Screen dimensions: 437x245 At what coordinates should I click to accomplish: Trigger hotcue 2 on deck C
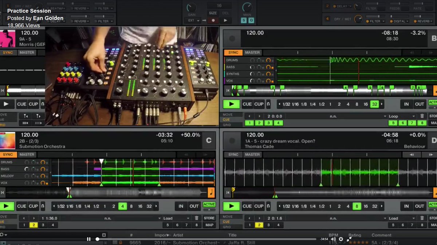click(x=34, y=225)
